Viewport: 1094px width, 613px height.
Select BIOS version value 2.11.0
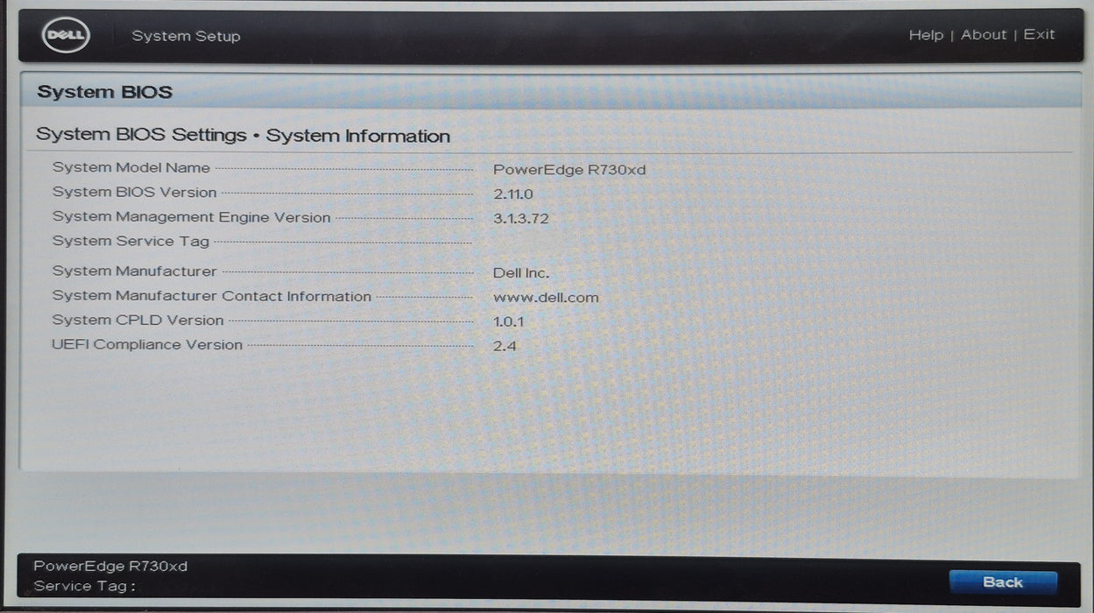click(x=513, y=194)
